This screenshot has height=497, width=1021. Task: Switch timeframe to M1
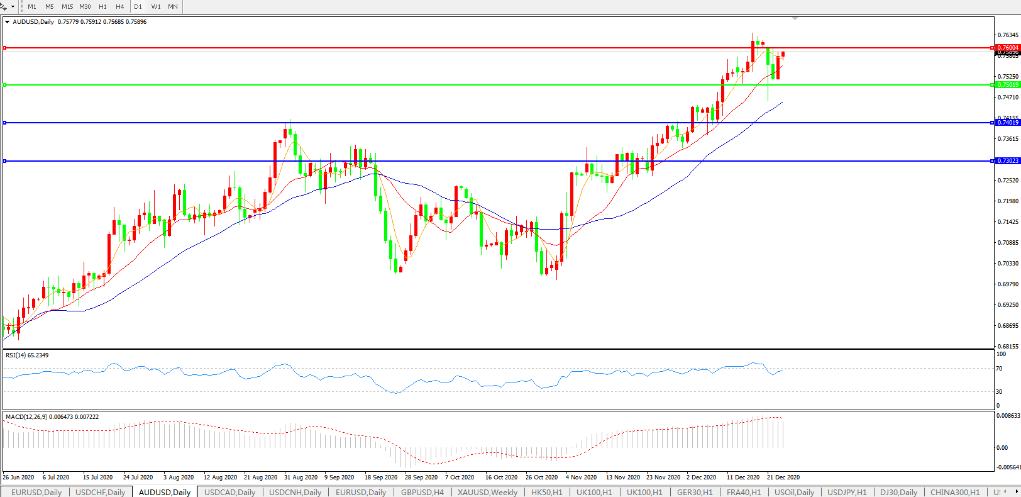pos(32,7)
